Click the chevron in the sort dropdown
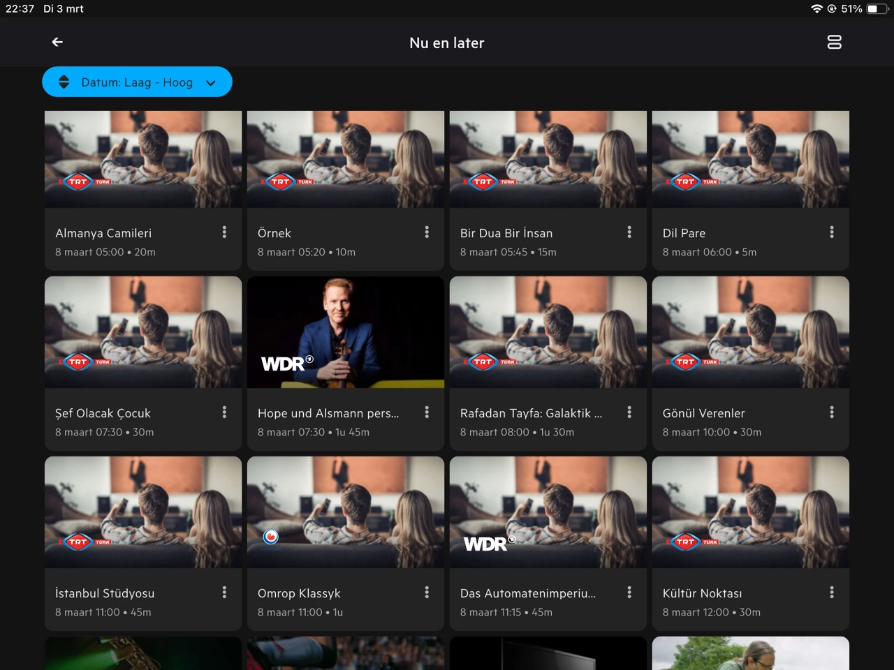 [x=211, y=83]
